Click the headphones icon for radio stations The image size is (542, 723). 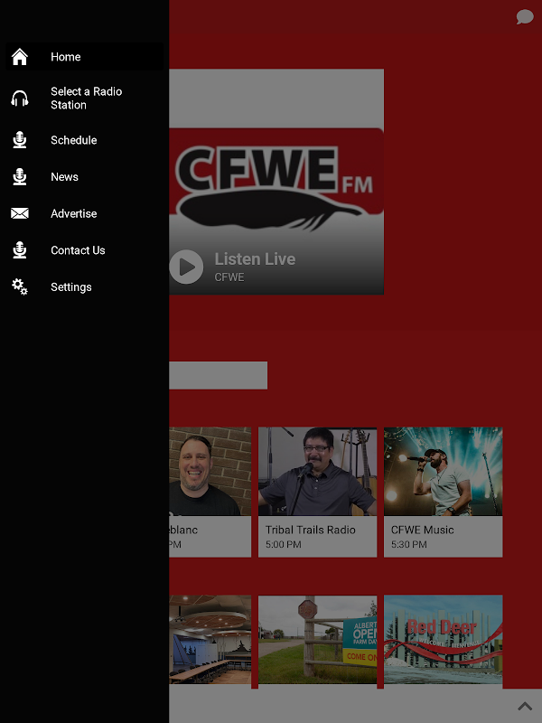point(19,99)
